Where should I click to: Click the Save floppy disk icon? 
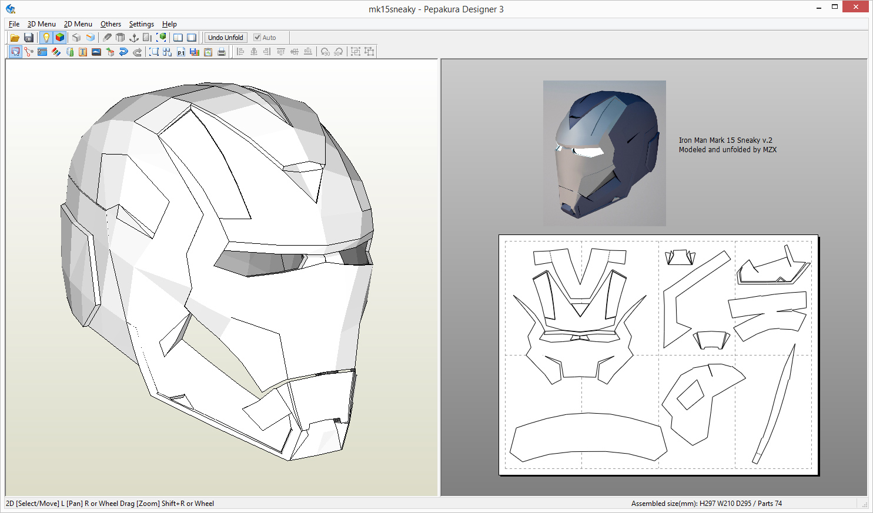[x=28, y=38]
